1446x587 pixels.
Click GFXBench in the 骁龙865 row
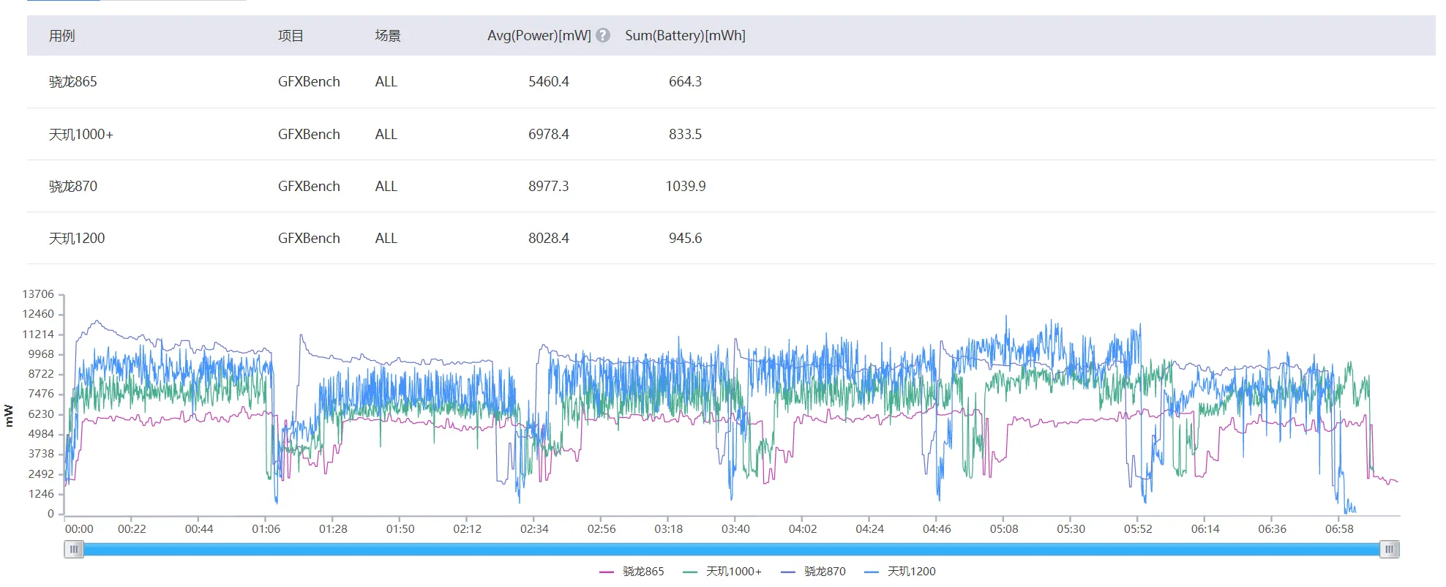[309, 82]
